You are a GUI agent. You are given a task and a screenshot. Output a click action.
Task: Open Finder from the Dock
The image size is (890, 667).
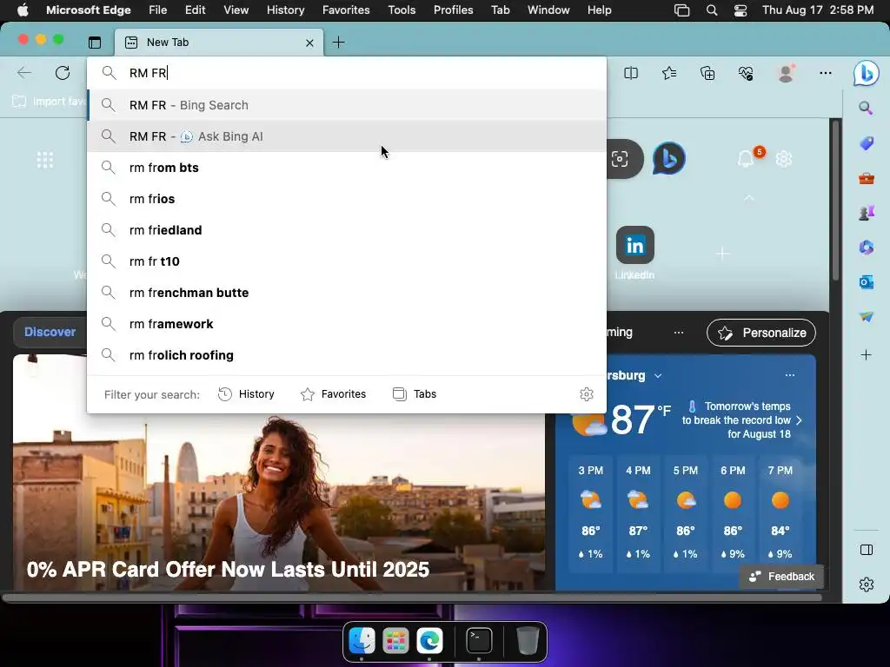click(x=362, y=641)
